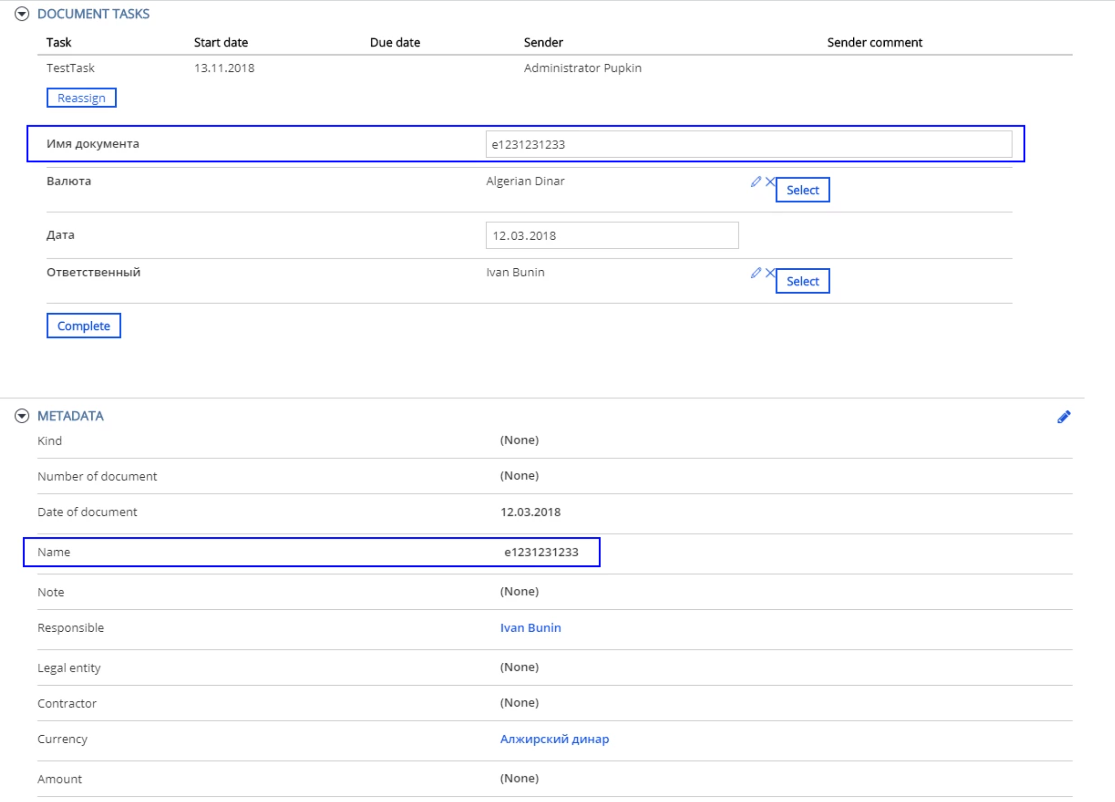
Task: Click the Responsible metadata label
Action: tap(71, 628)
